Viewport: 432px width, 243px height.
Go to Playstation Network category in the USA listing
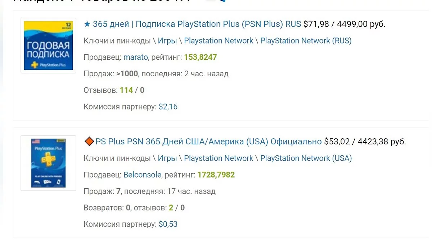(219, 158)
